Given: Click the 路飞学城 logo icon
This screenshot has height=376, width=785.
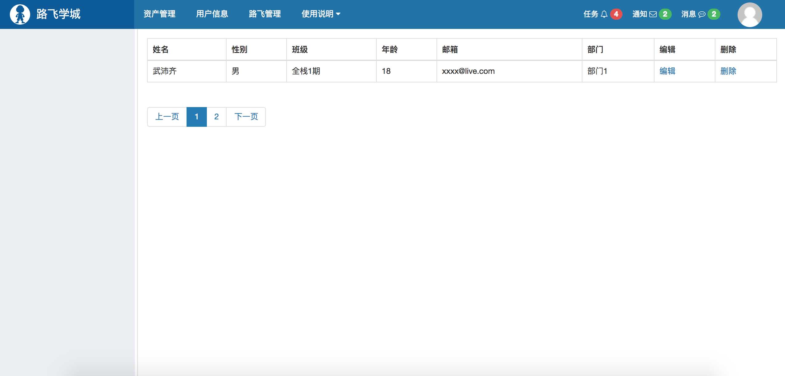Looking at the screenshot, I should (x=20, y=14).
